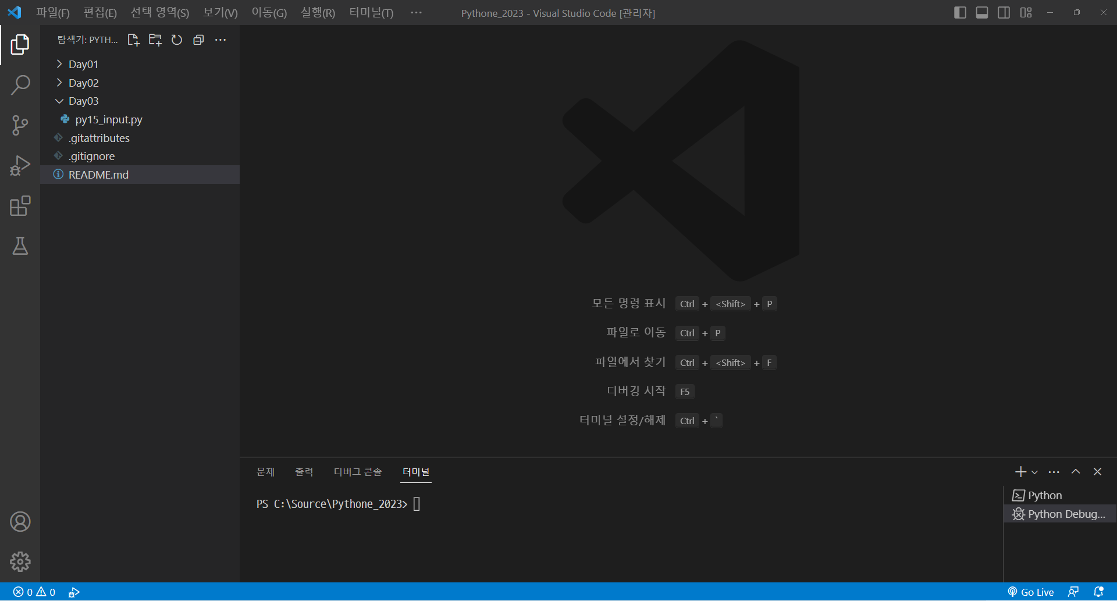Refresh the explorer file tree
This screenshot has width=1117, height=601.
(x=177, y=40)
